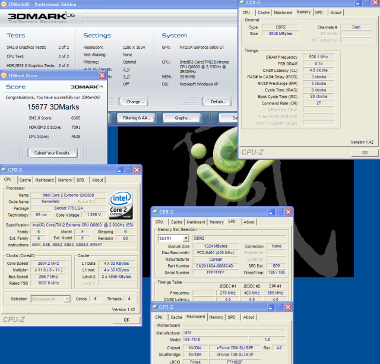
Task: Select the CPU tab in the top-right CPU-Z window
Action: tap(246, 12)
